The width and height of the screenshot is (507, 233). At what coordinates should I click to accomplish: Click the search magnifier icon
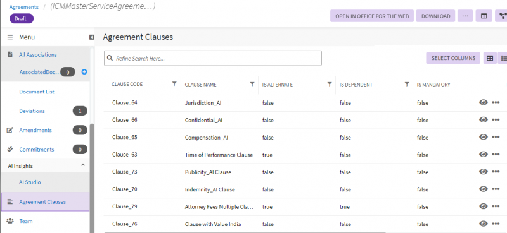click(x=110, y=58)
